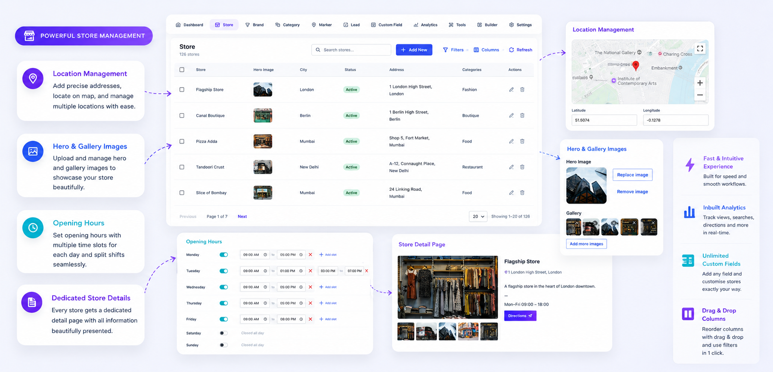The width and height of the screenshot is (773, 372).
Task: Remove Tuesday first time slot red X
Action: (x=310, y=271)
